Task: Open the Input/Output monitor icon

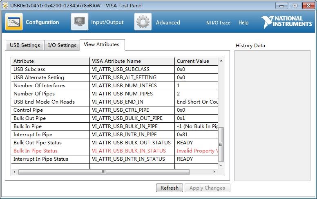Action: [79, 22]
